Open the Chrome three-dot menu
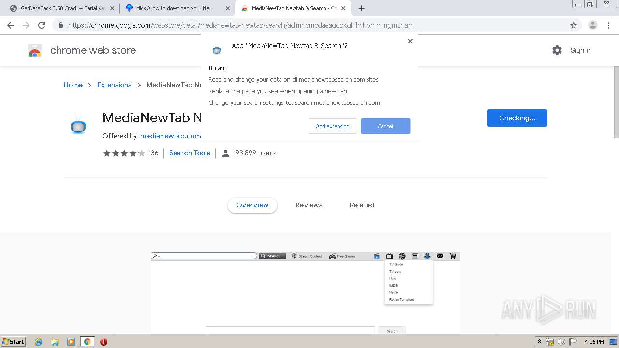Screen dimensions: 619x348 (608, 25)
